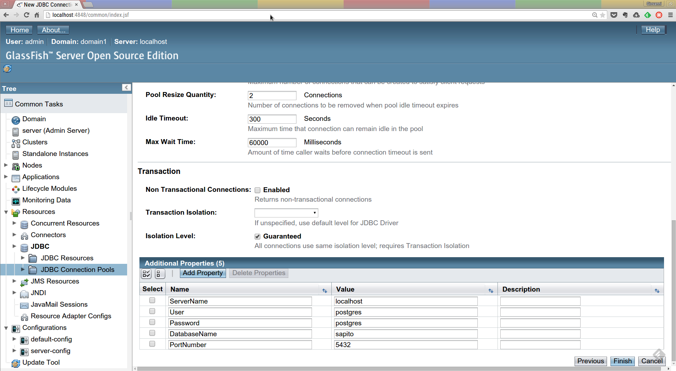Click the vertical page scrollbar thumb
This screenshot has width=676, height=371.
(673, 290)
